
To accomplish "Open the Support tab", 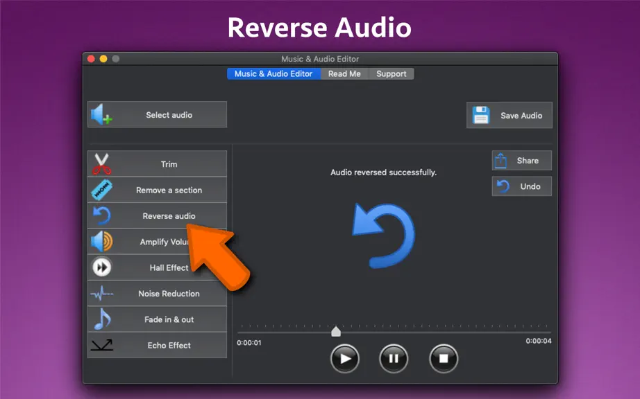I will (391, 73).
